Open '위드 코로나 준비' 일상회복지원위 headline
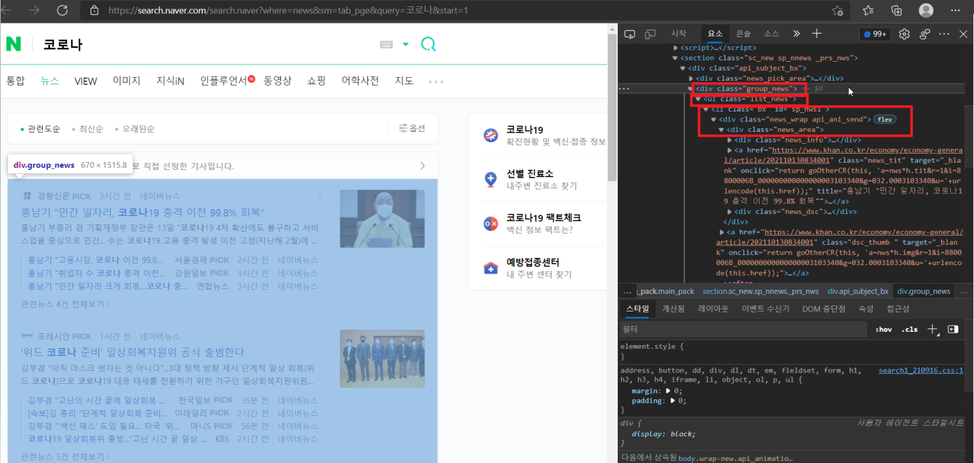The image size is (974, 463). [x=133, y=351]
